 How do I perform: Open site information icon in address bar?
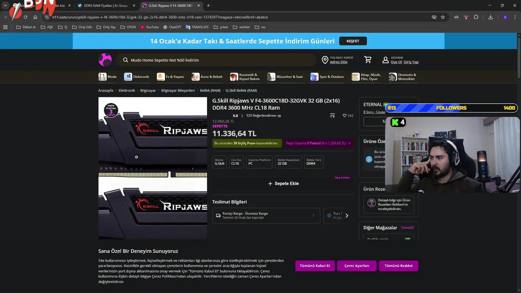[47, 17]
